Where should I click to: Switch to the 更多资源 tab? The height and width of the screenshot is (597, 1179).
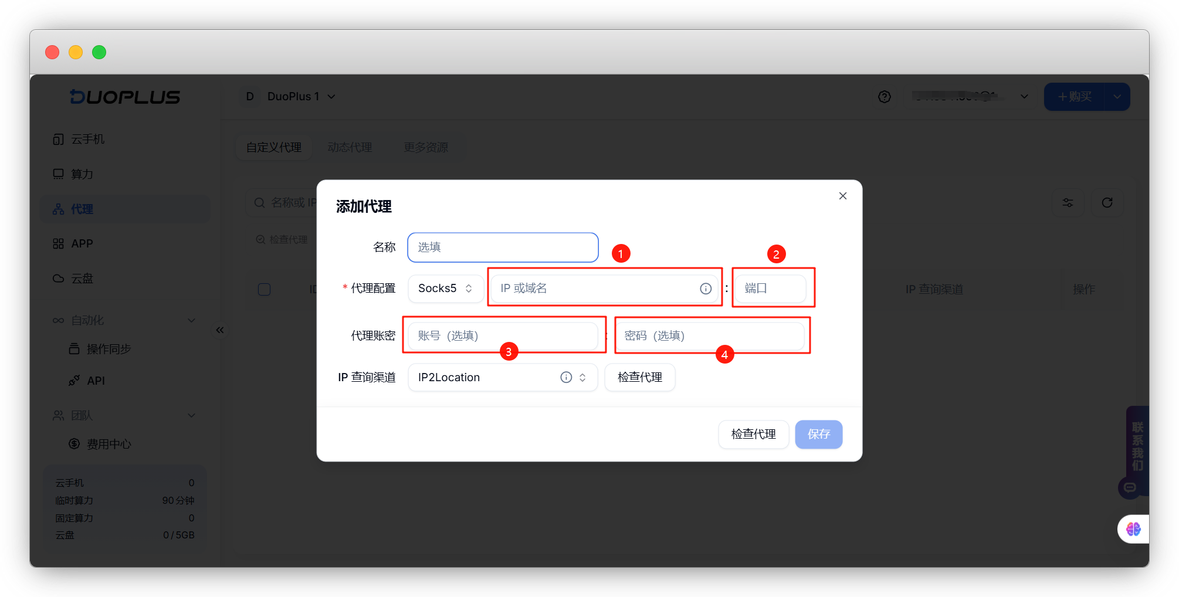[x=426, y=147]
